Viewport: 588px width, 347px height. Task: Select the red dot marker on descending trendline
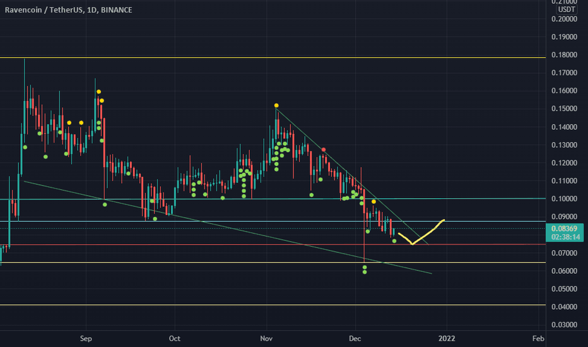324,150
